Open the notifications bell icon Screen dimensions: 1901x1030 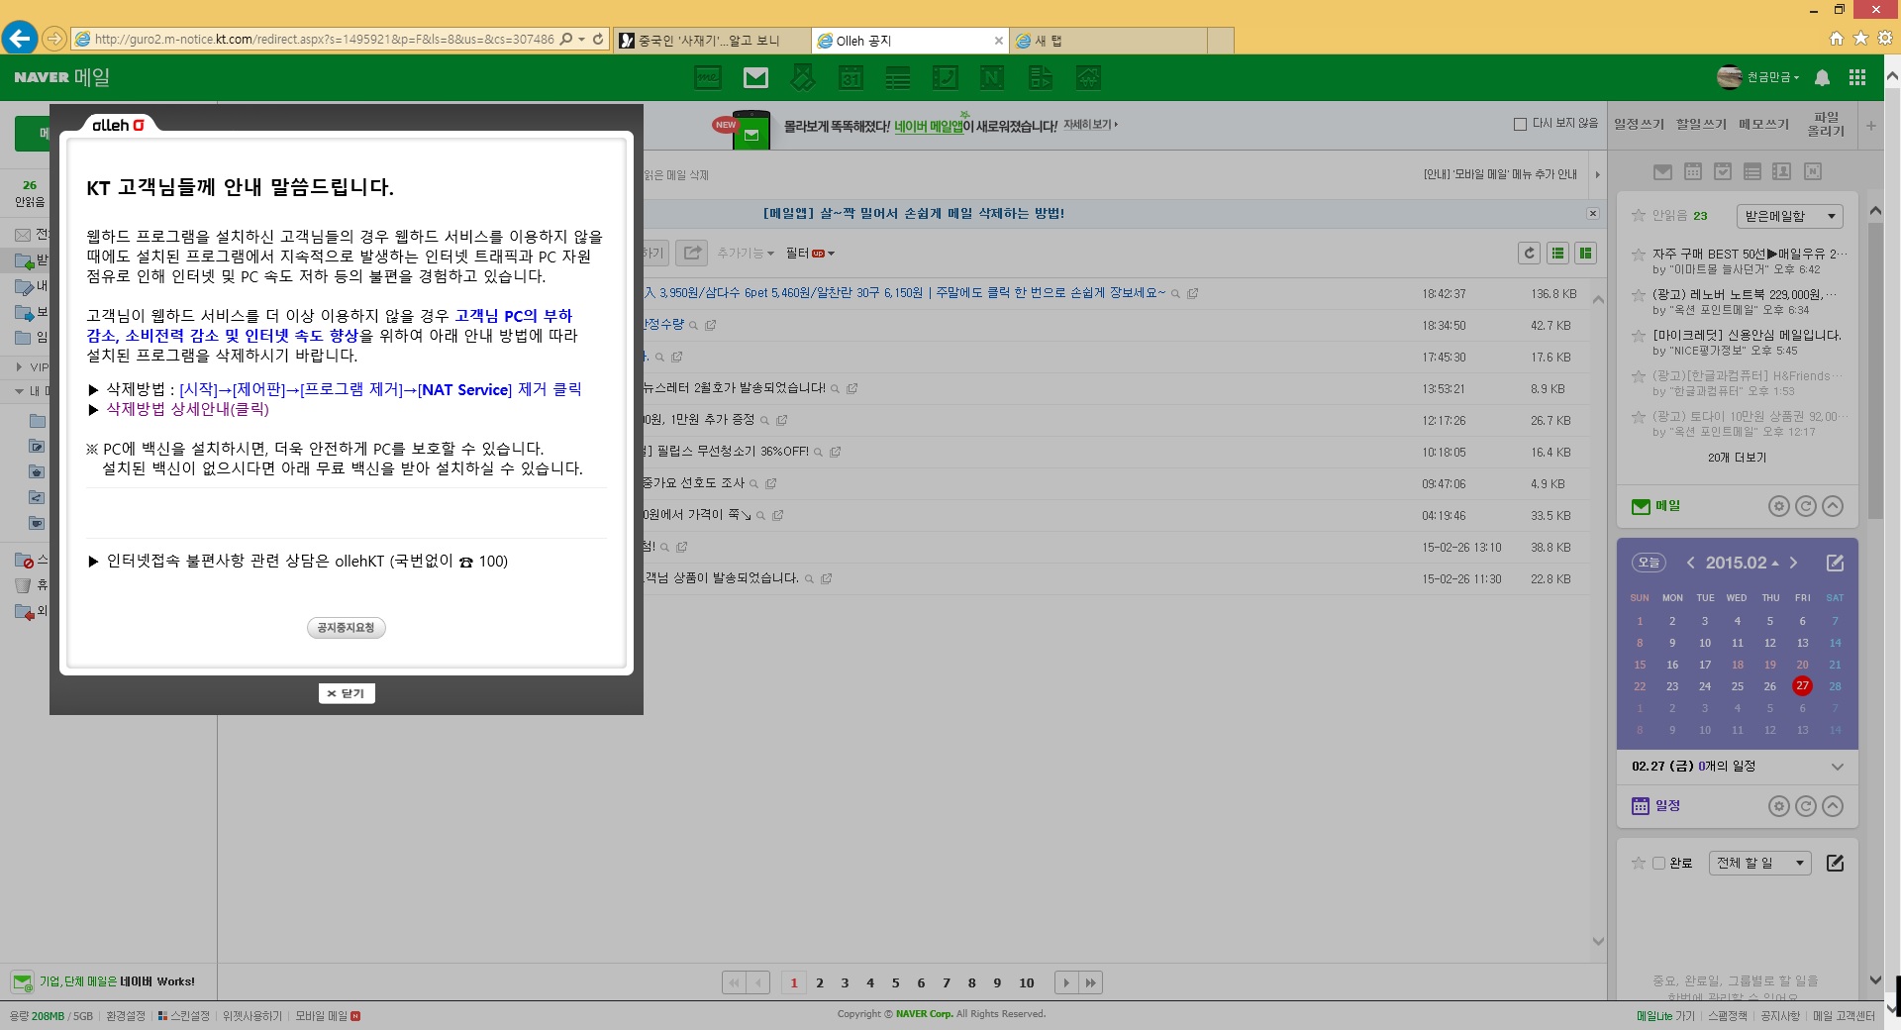(1822, 77)
